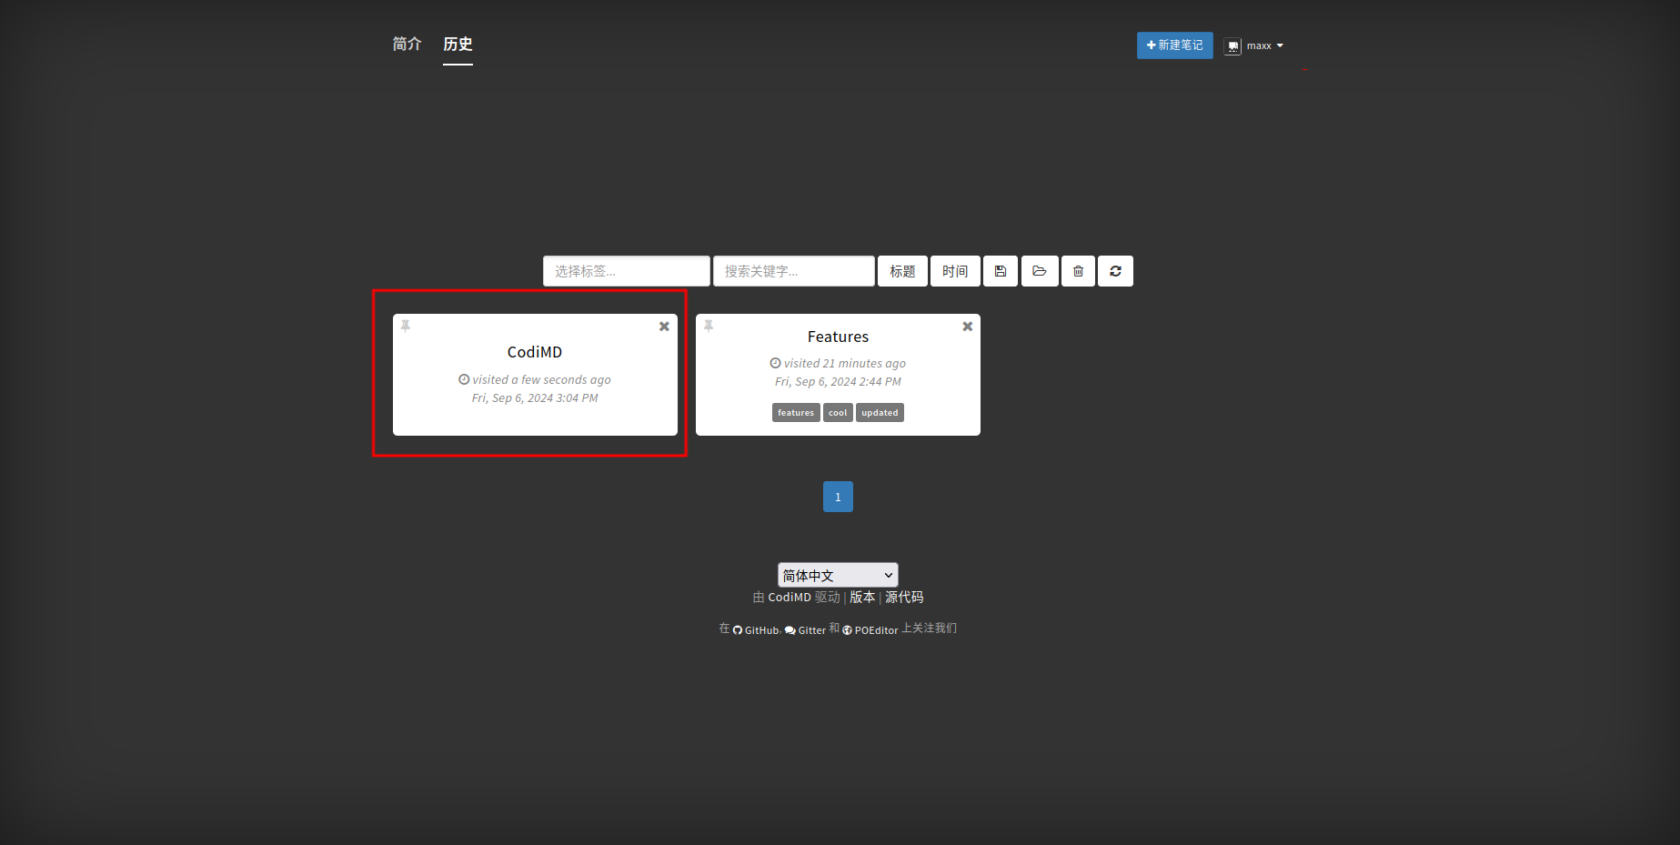Remove CodiMD card from history
This screenshot has width=1680, height=845.
coord(664,327)
